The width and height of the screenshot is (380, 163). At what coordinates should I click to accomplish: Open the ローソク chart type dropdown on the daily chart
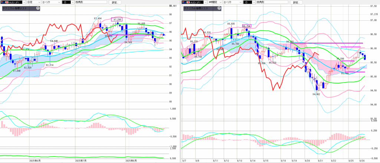(x=51, y=2)
